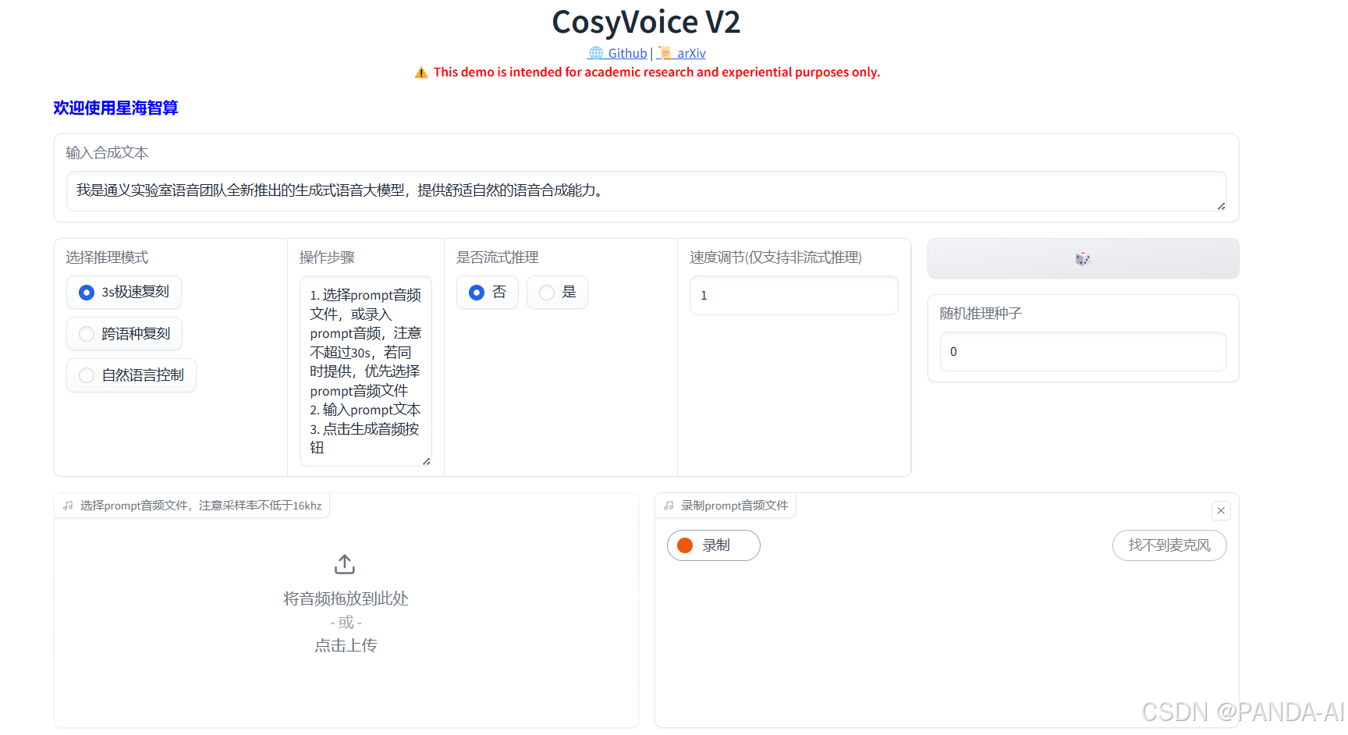The image size is (1348, 735).
Task: Close the record prompt audio panel
Action: [x=1221, y=510]
